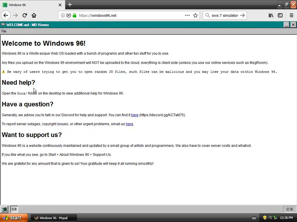Follow the Discord 'here' link
297x222 pixels.
[x=135, y=115]
